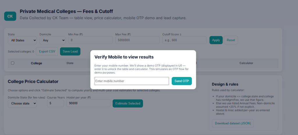The image size is (298, 135).
Task: Click the Max Fee input field
Action: point(137,40)
